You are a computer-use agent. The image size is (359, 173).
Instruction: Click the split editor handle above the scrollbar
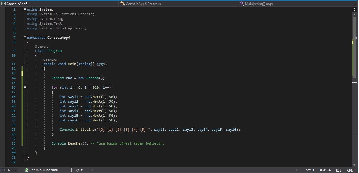[354, 9]
